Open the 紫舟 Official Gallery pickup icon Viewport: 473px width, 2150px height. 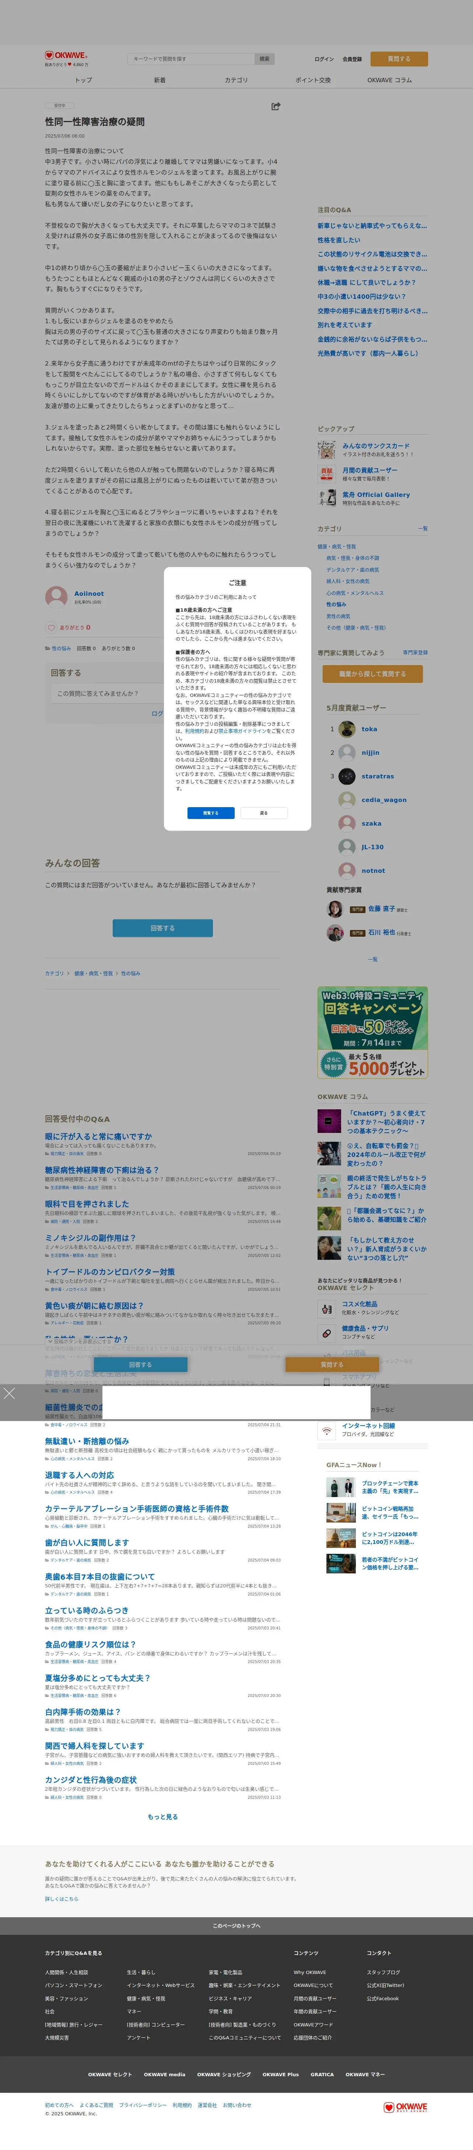coord(326,498)
